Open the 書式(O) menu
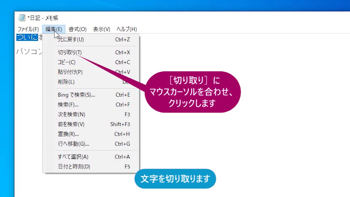 77,29
